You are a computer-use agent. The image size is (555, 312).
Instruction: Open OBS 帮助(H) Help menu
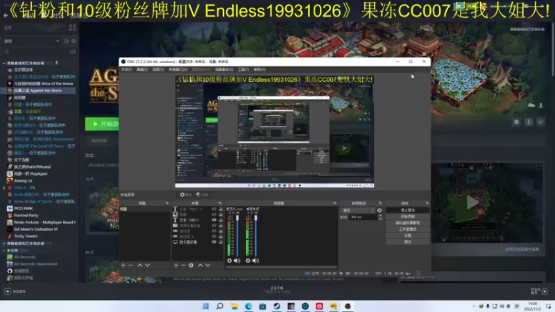(x=259, y=70)
